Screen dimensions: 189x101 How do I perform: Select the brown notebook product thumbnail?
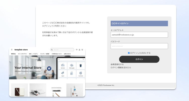[x=19, y=90]
